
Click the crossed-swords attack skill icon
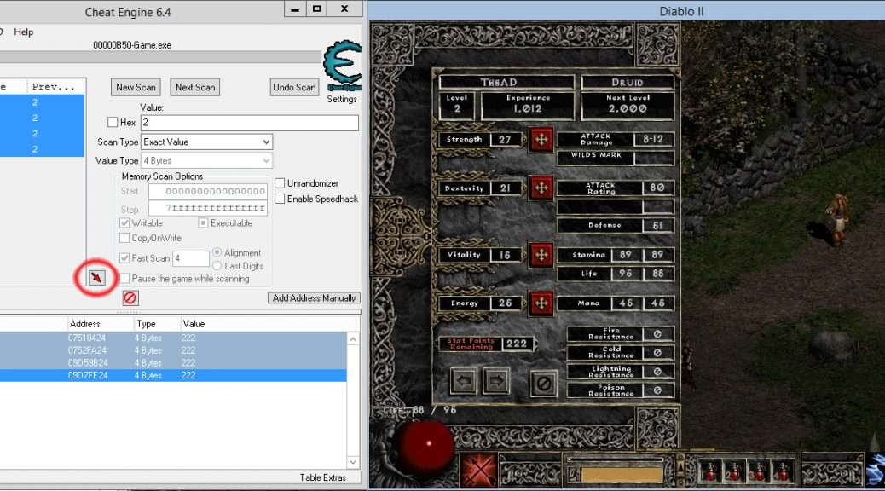click(477, 470)
